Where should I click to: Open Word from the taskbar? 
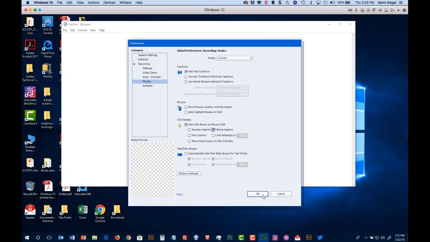(72, 238)
